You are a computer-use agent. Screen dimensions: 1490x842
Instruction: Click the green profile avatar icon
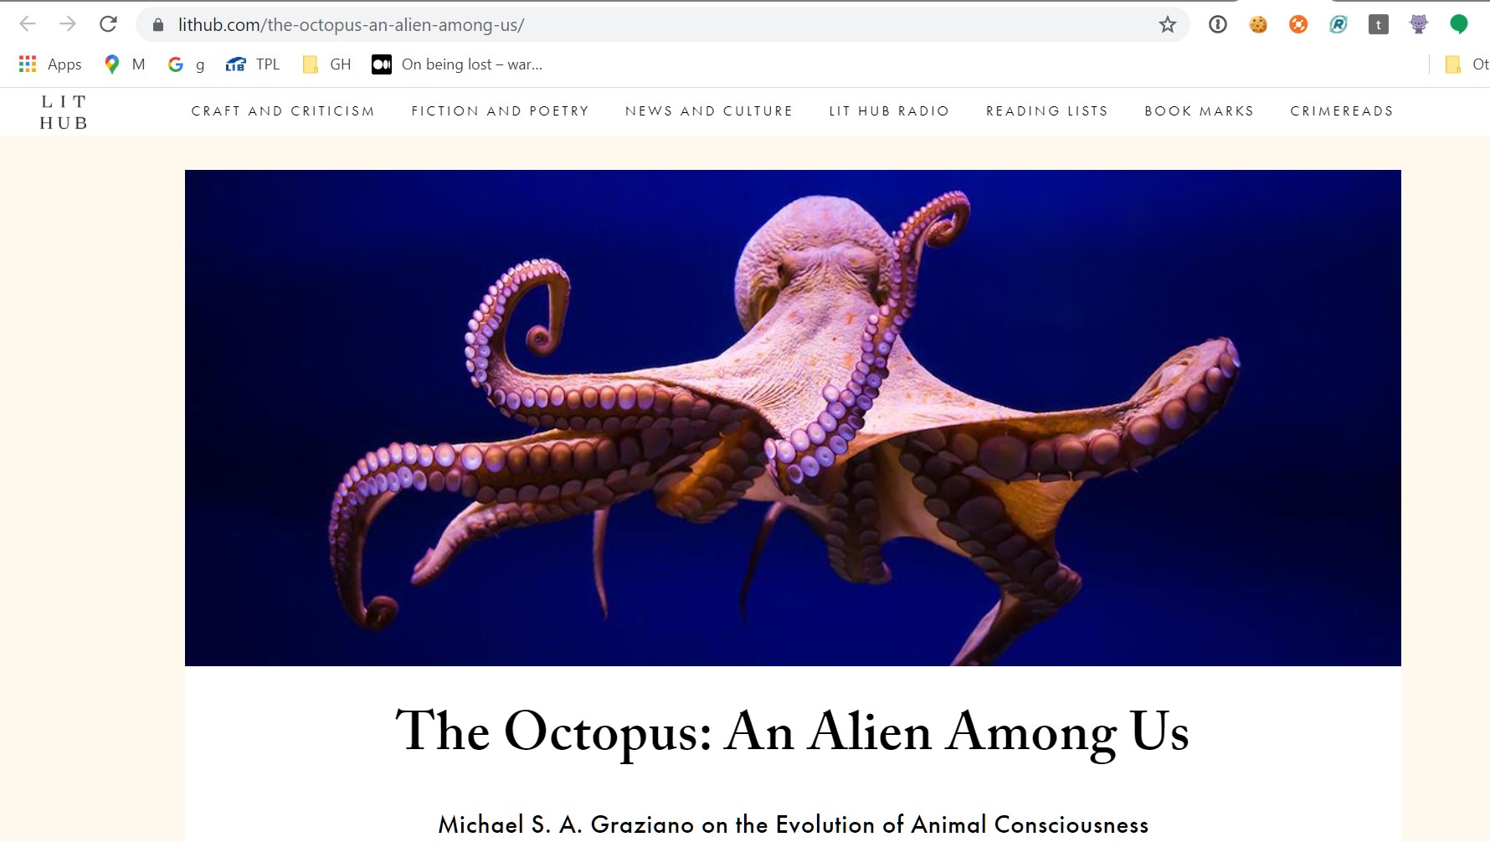tap(1459, 24)
